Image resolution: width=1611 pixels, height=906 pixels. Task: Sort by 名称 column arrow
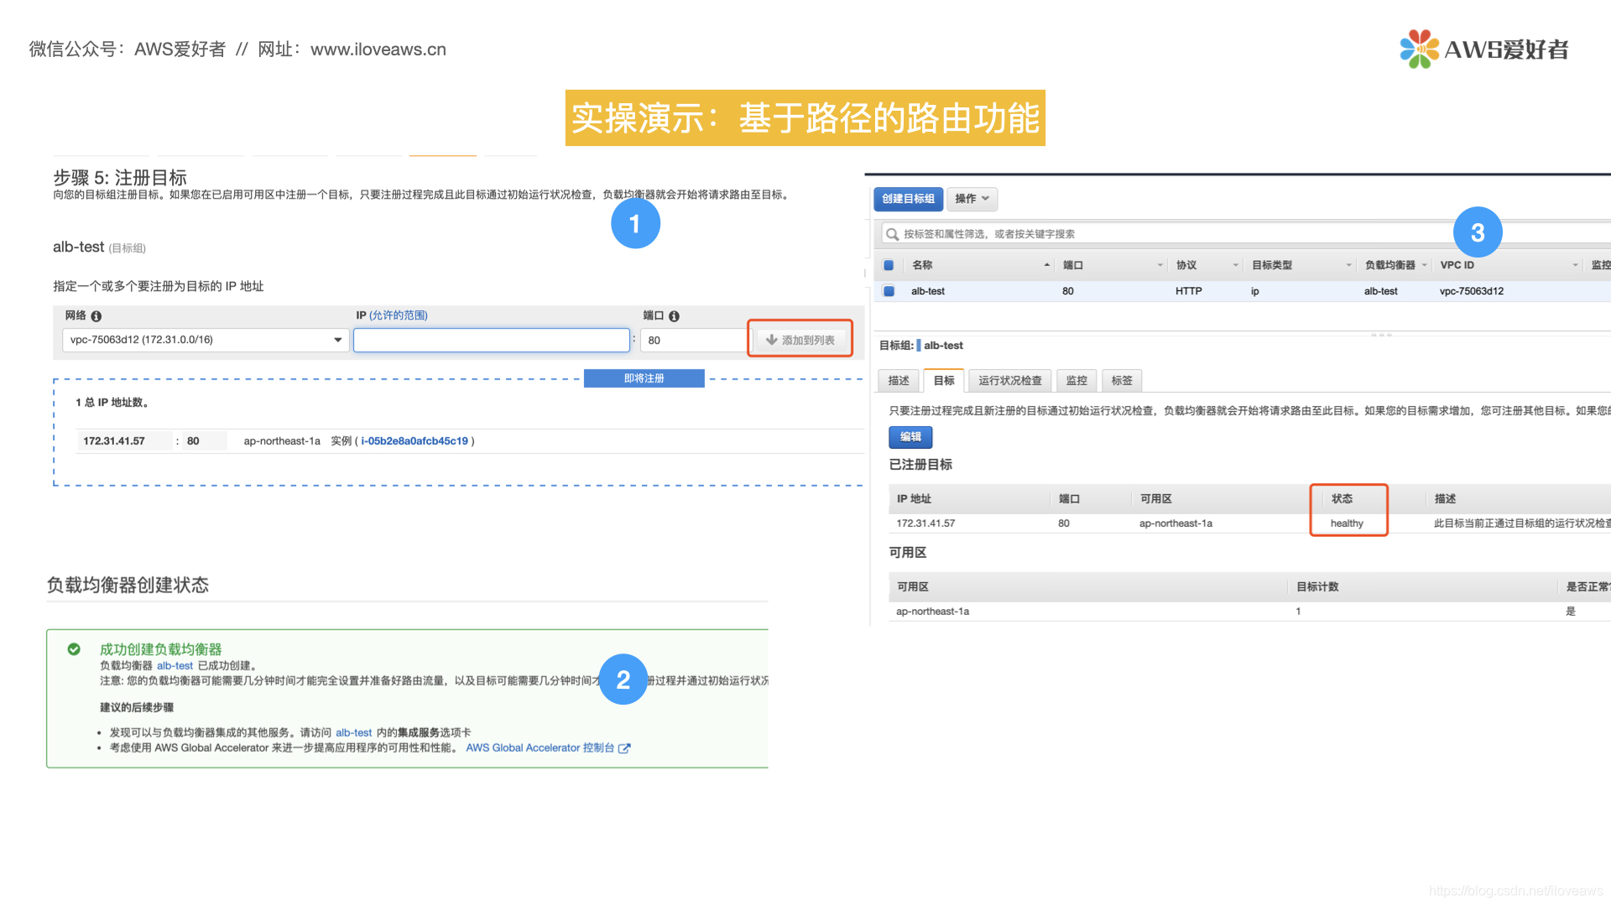point(1046,265)
